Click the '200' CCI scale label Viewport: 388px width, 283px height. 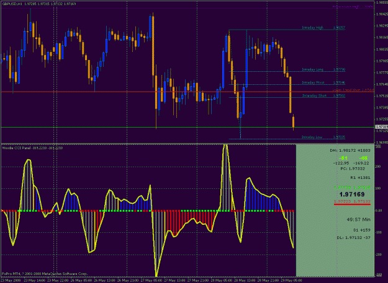[x=378, y=167]
